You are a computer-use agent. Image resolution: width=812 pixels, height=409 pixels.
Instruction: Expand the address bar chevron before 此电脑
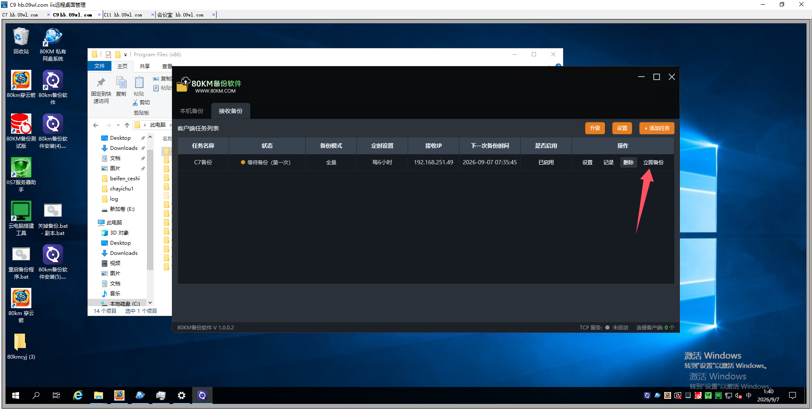[x=145, y=125]
